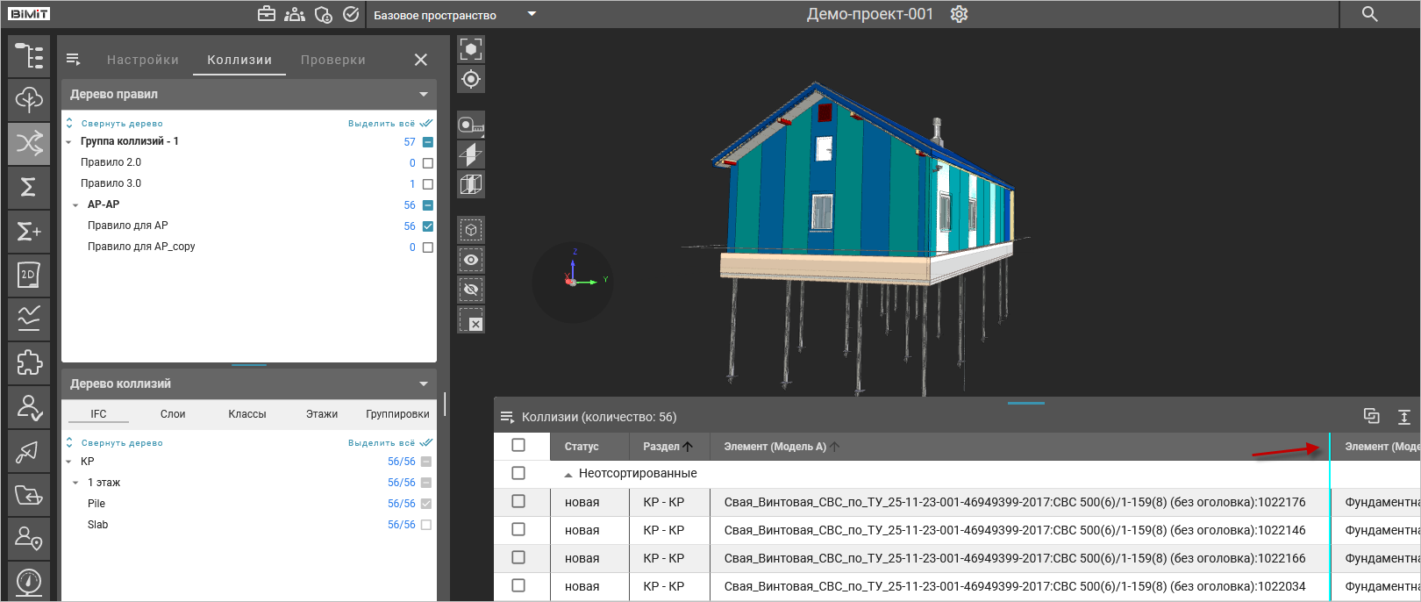This screenshot has height=602, width=1421.
Task: Click Свернуть дерево in rules tree
Action: pos(122,124)
